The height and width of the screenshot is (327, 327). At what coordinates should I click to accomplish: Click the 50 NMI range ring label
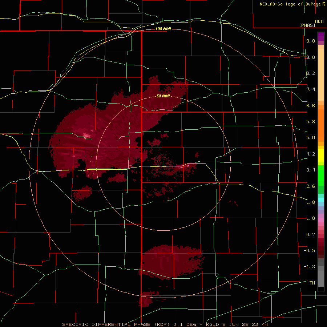point(163,96)
